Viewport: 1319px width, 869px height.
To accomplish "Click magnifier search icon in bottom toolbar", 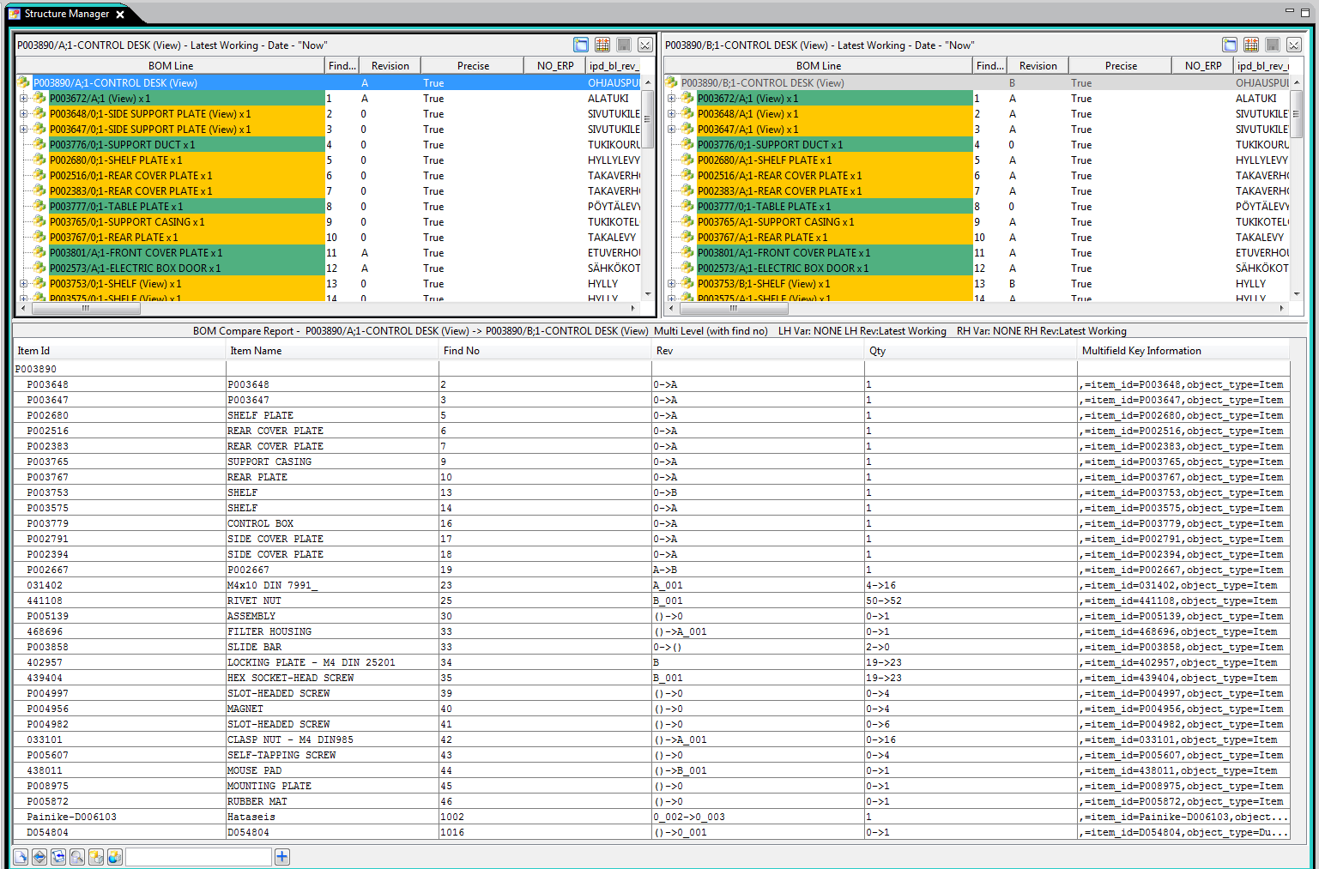I will (77, 856).
